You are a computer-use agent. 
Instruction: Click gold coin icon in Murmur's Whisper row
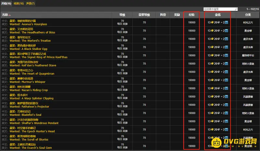212,80
